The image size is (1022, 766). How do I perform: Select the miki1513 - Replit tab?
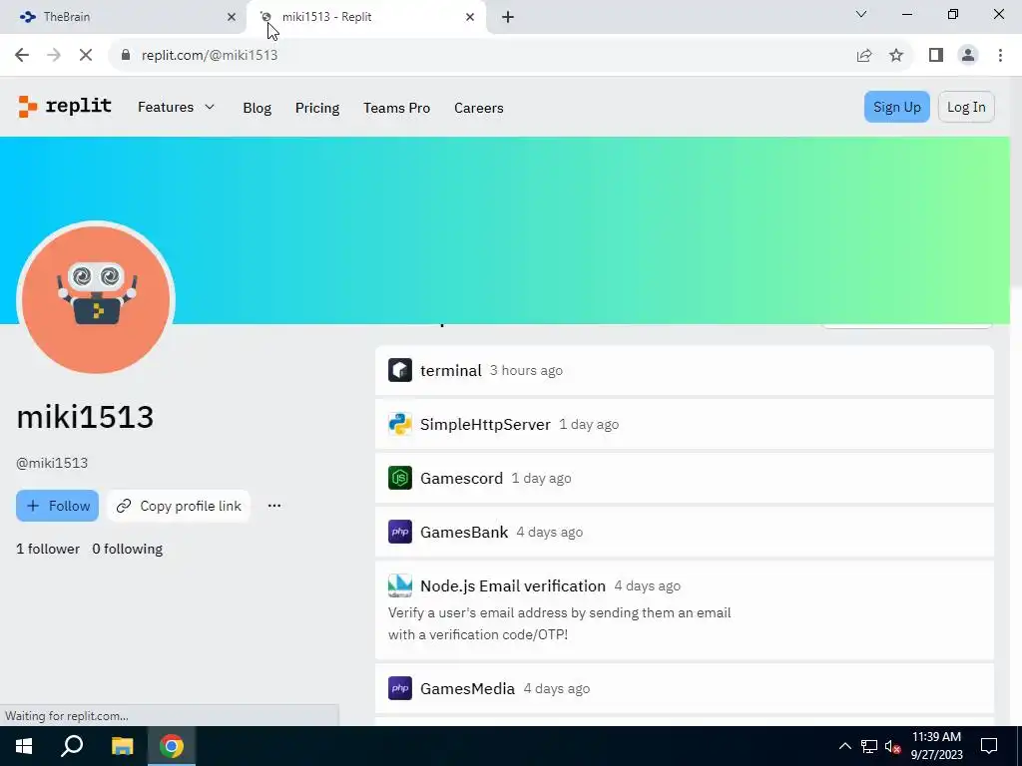tap(366, 17)
